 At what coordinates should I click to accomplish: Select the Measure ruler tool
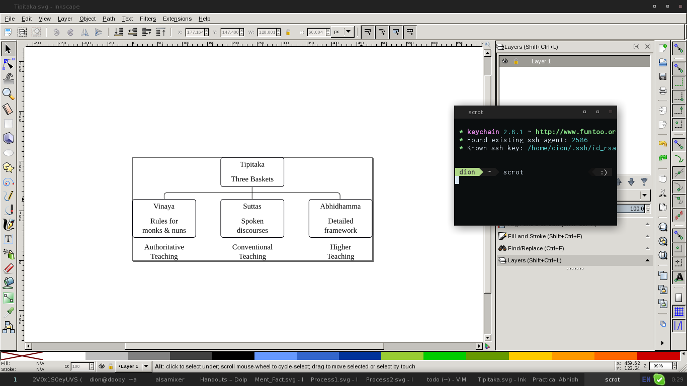click(x=8, y=109)
